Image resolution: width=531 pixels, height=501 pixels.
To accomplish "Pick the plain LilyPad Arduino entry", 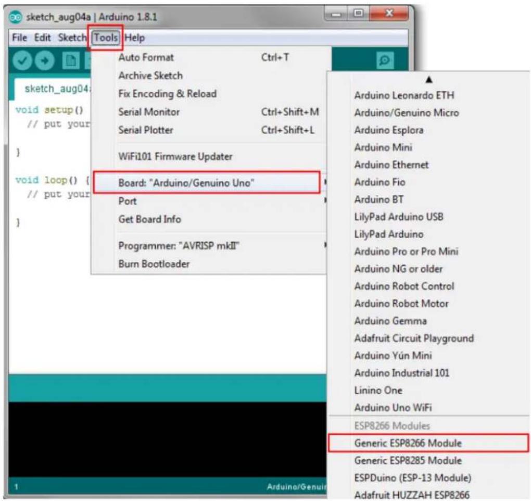I will (x=429, y=234).
